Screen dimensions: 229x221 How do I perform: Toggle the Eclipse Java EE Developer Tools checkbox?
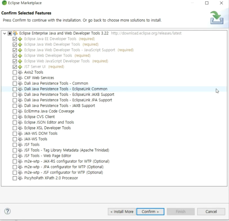pos(15,39)
